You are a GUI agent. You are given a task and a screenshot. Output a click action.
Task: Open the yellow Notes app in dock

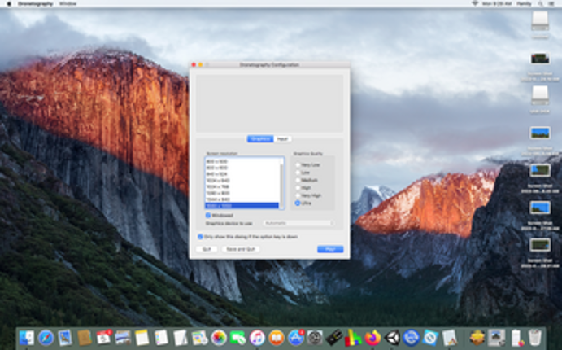point(142,338)
